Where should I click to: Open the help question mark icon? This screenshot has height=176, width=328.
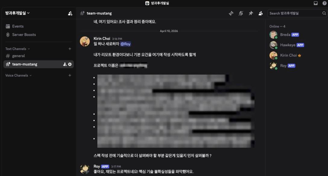point(324,3)
